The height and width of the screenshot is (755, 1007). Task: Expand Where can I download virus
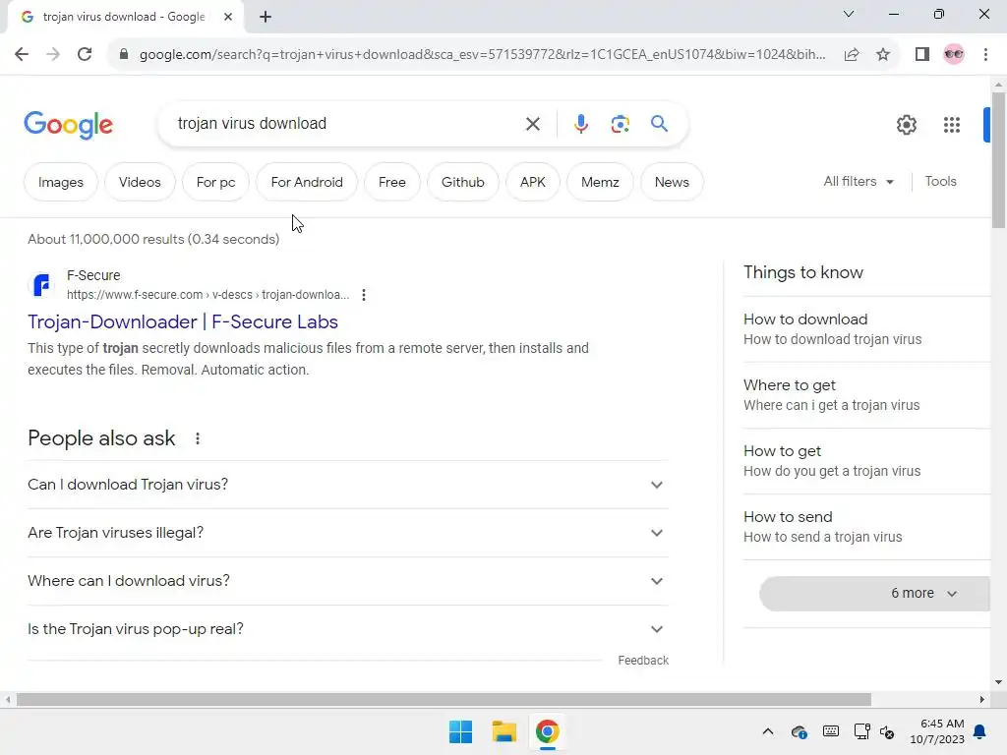point(347,581)
